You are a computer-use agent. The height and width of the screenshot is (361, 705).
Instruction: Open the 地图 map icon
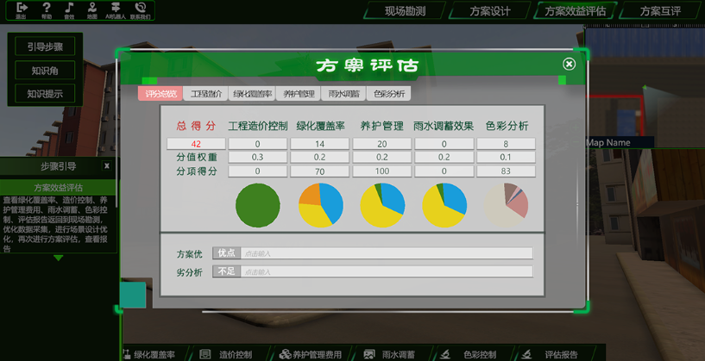92,10
